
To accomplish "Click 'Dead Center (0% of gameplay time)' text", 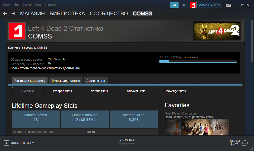I will coord(189,117).
